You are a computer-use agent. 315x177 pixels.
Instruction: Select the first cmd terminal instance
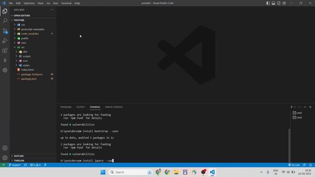pos(297,113)
